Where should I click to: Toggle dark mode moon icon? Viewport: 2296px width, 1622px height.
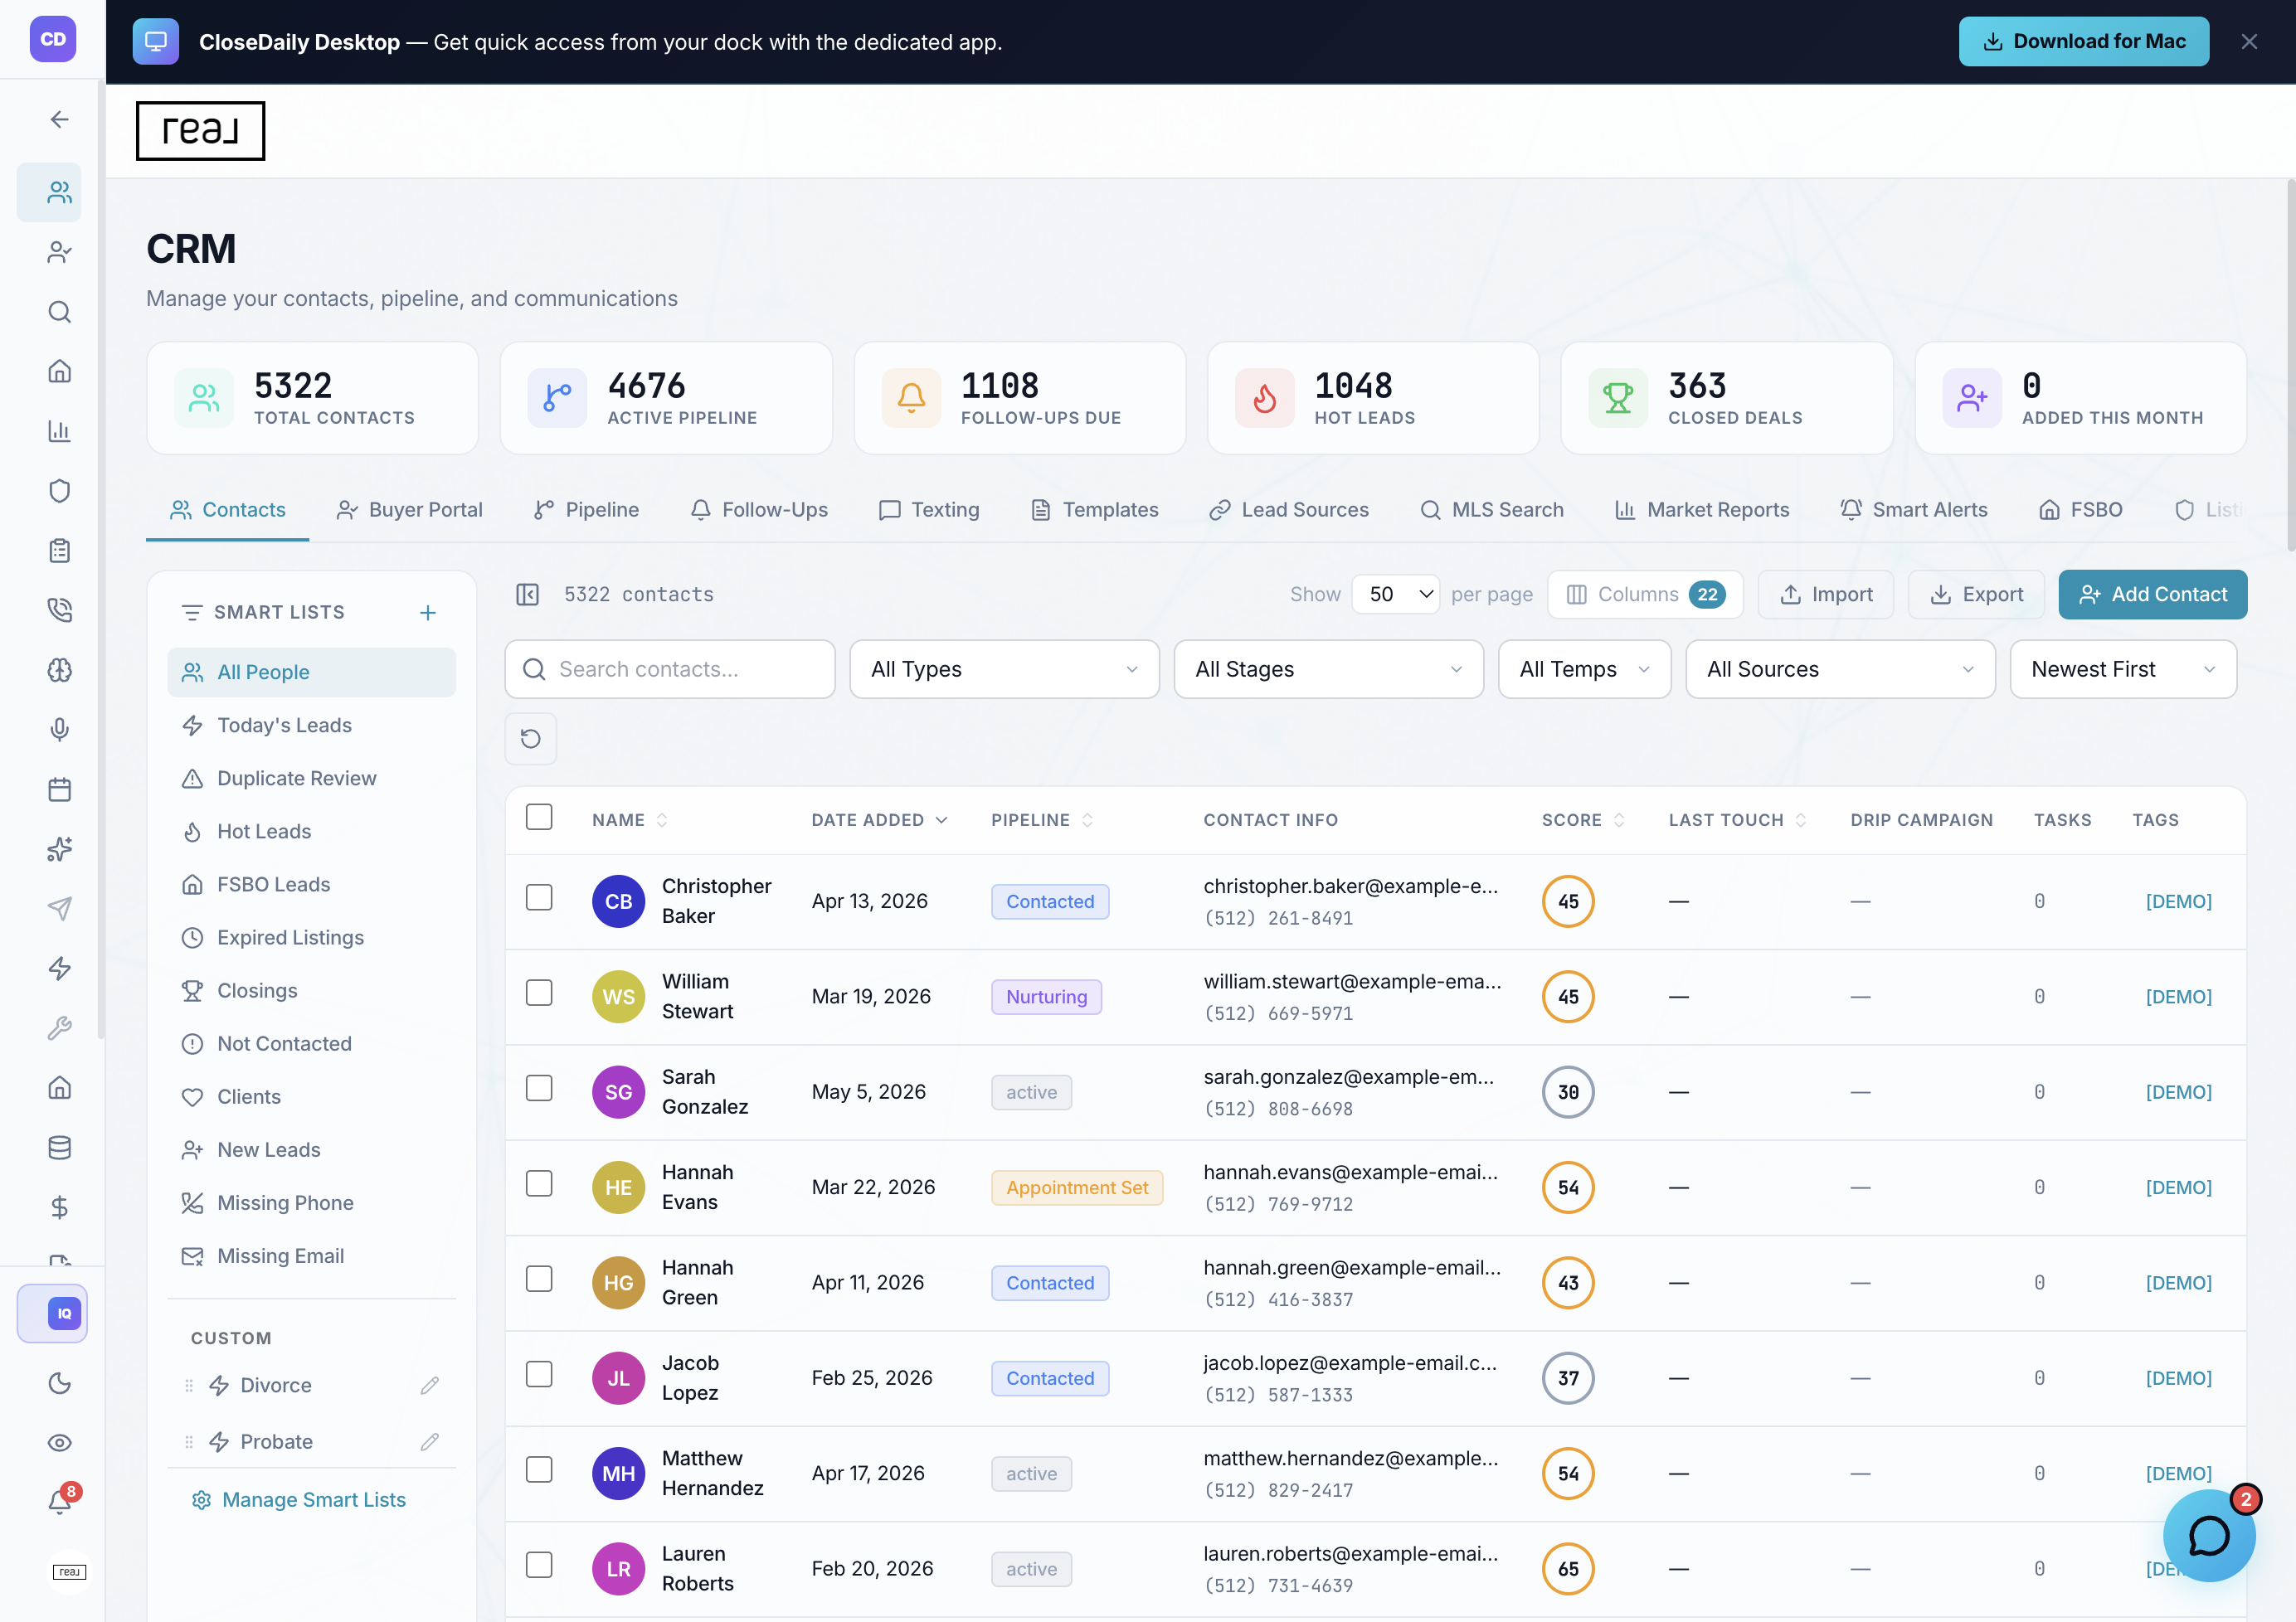pyautogui.click(x=59, y=1384)
